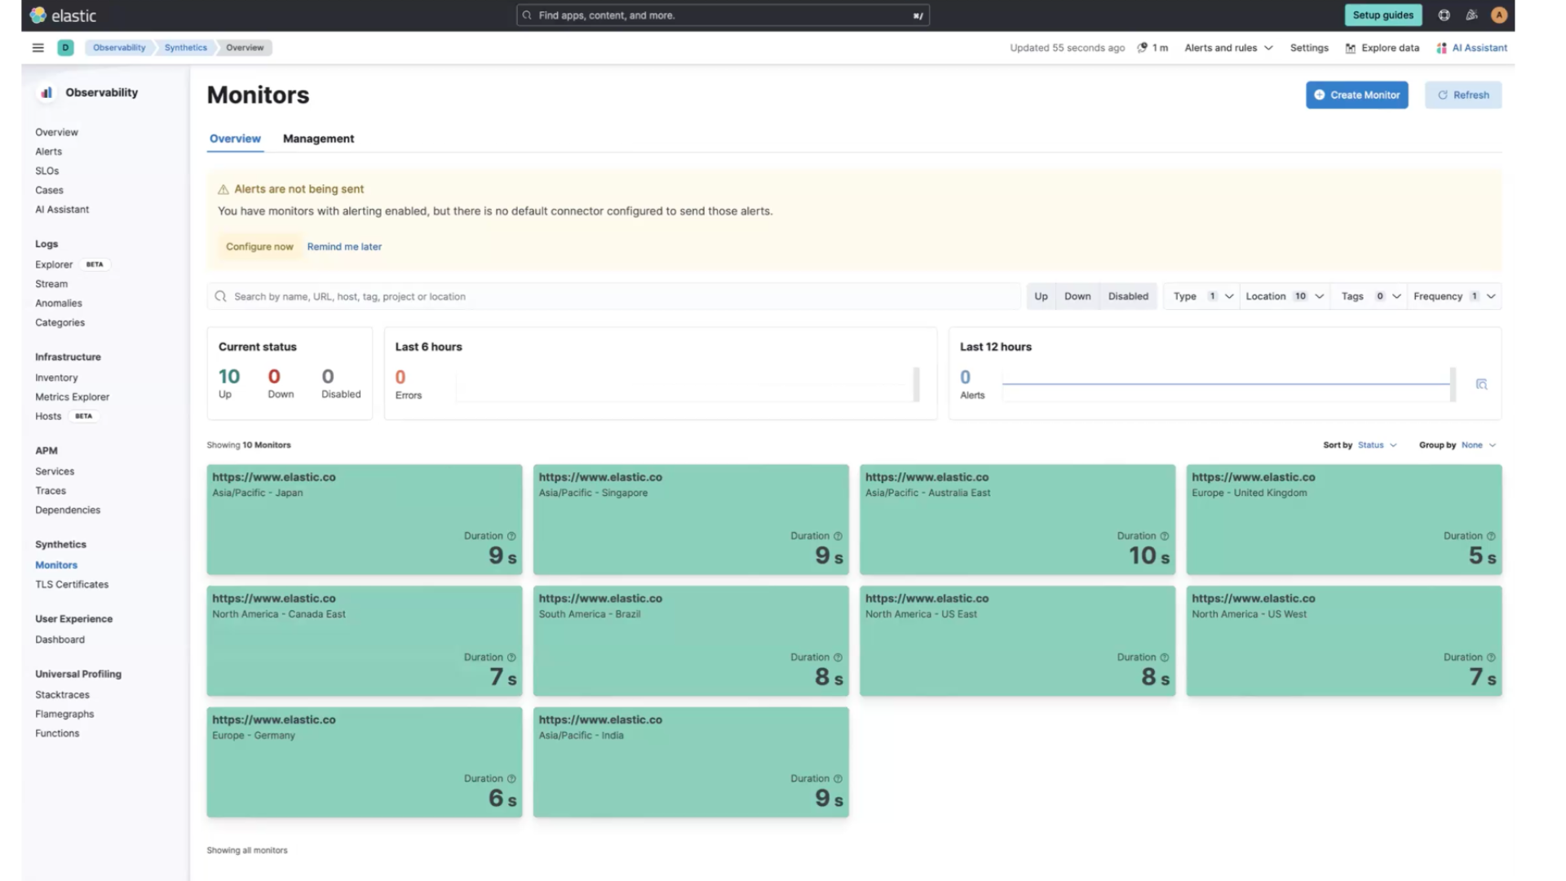Click Remind me later alert dismissal
Image resolution: width=1566 pixels, height=881 pixels.
coord(344,246)
